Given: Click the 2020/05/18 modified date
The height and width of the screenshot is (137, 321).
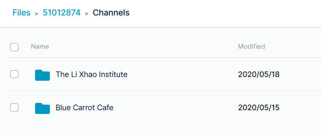Looking at the screenshot, I should pyautogui.click(x=259, y=74).
